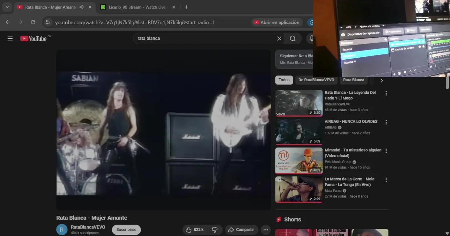Image resolution: width=450 pixels, height=236 pixels.
Task: Clear the 'rata blanca' search text
Action: (x=279, y=39)
